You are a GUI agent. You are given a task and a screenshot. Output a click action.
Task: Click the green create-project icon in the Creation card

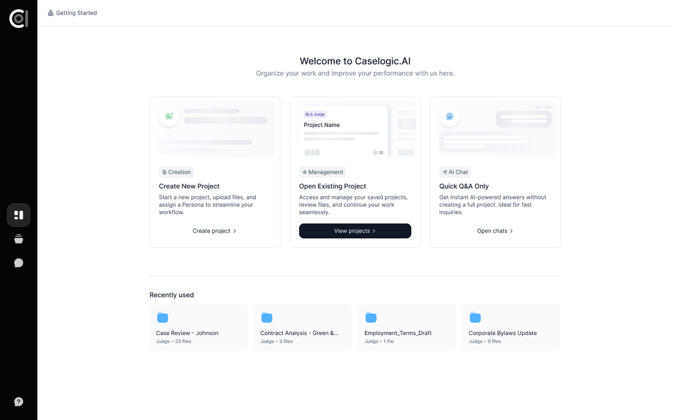169,116
